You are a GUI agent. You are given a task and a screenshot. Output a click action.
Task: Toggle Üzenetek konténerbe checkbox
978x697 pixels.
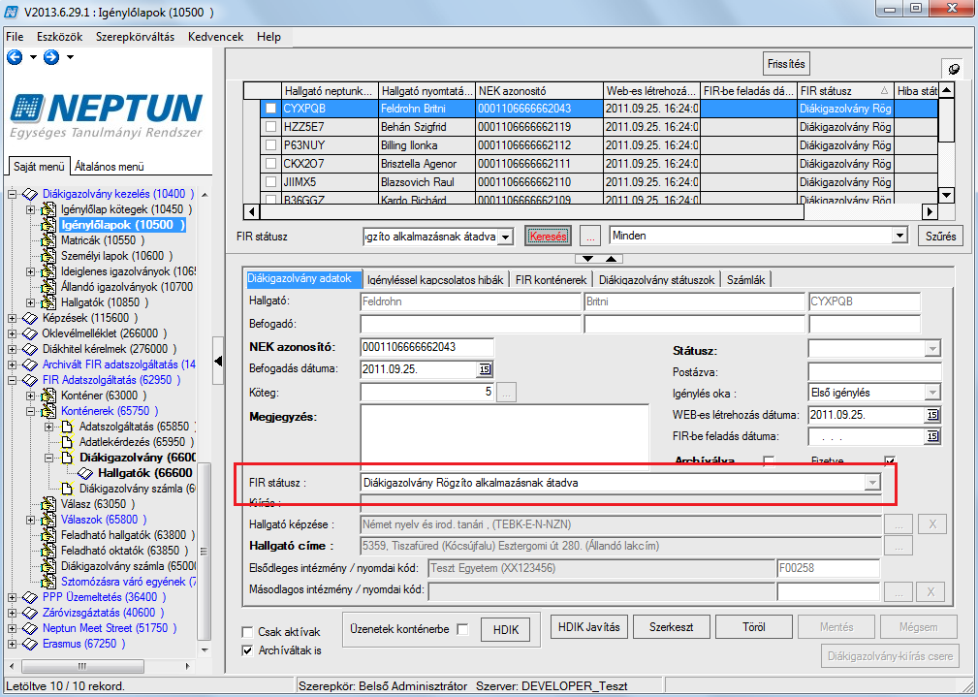pyautogui.click(x=462, y=629)
